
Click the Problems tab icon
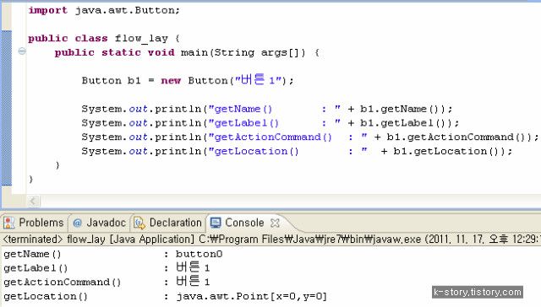(9, 223)
